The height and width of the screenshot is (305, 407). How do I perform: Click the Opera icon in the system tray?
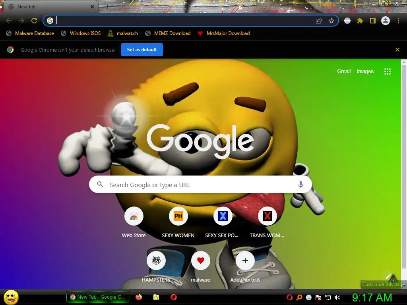[289, 297]
